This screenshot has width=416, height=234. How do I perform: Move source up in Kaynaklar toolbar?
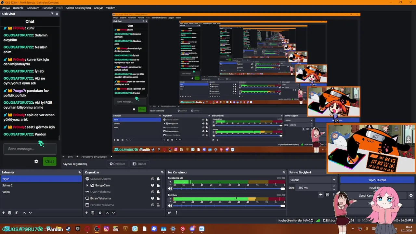(107, 213)
